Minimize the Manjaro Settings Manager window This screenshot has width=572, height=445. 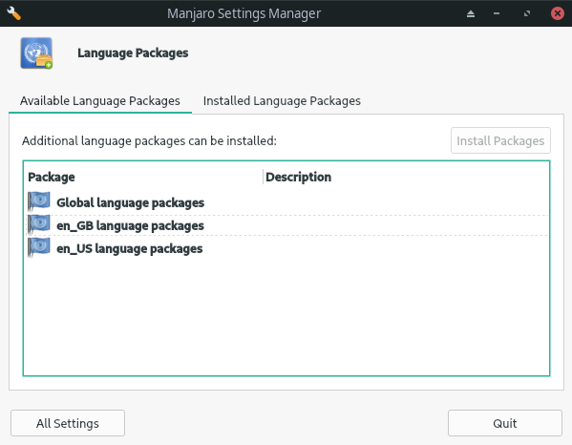[x=497, y=14]
